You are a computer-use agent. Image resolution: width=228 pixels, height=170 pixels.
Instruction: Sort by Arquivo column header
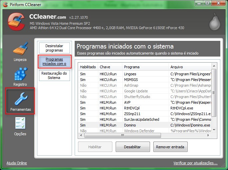190,67
